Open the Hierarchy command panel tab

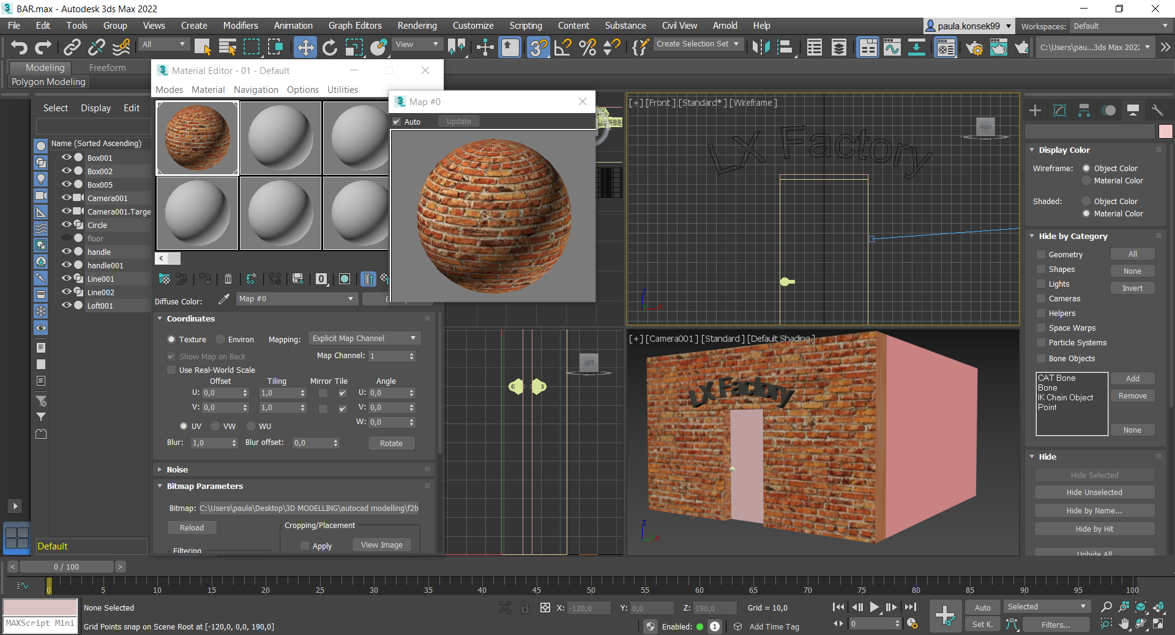pyautogui.click(x=1084, y=110)
